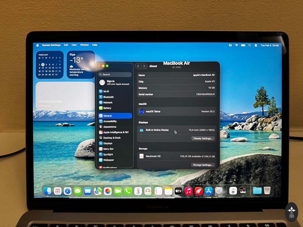303x227 pixels.
Task: Select Desktop & Dock in sidebar
Action: pyautogui.click(x=112, y=138)
